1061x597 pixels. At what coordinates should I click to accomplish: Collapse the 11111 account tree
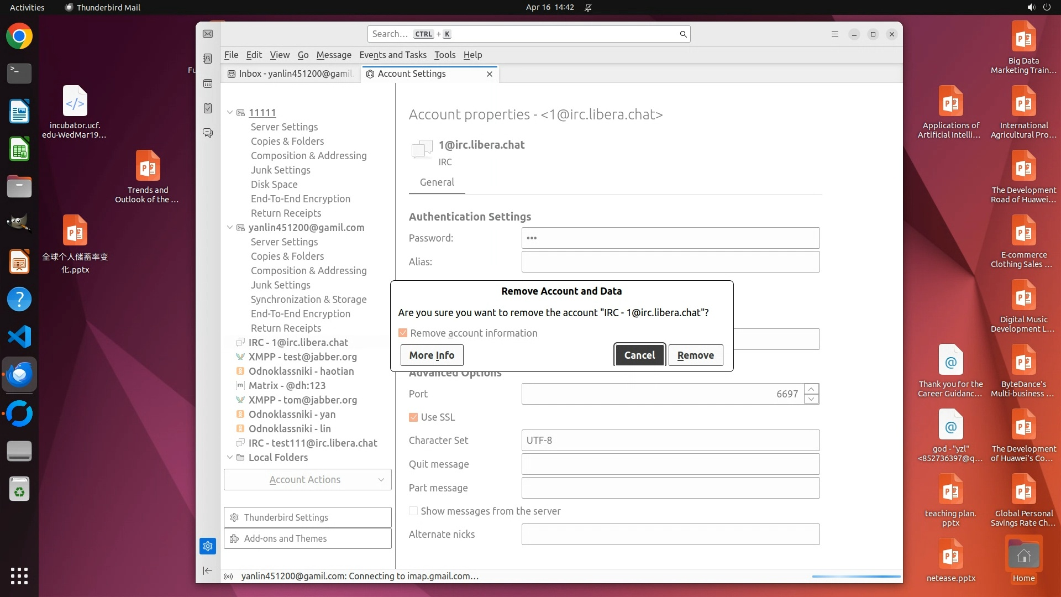click(230, 113)
